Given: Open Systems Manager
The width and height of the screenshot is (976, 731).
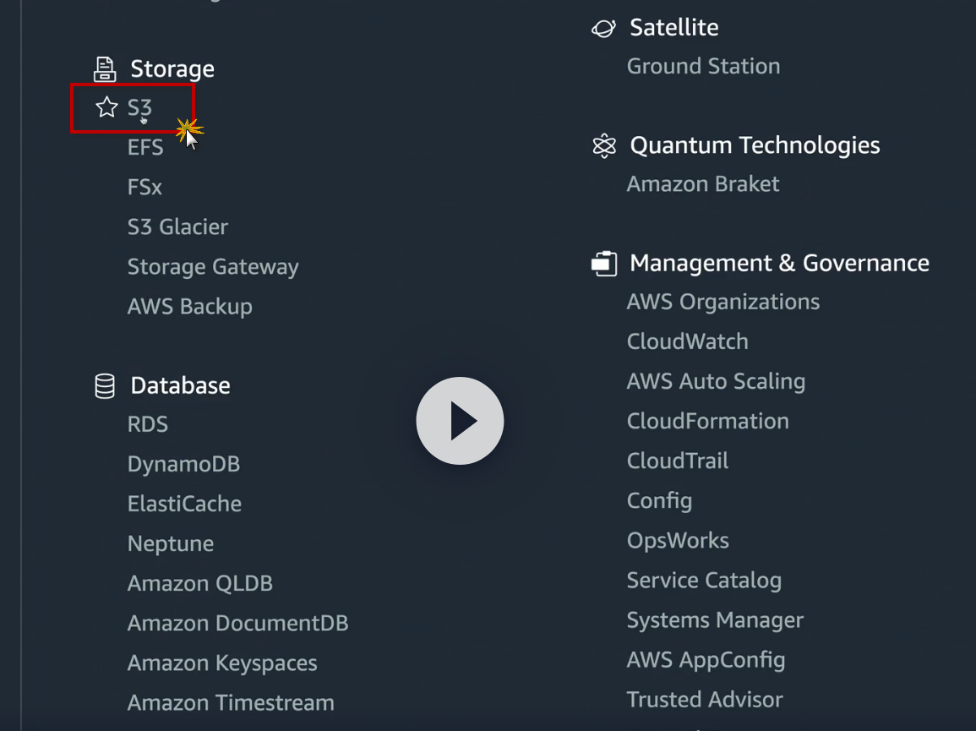Looking at the screenshot, I should click(x=715, y=620).
